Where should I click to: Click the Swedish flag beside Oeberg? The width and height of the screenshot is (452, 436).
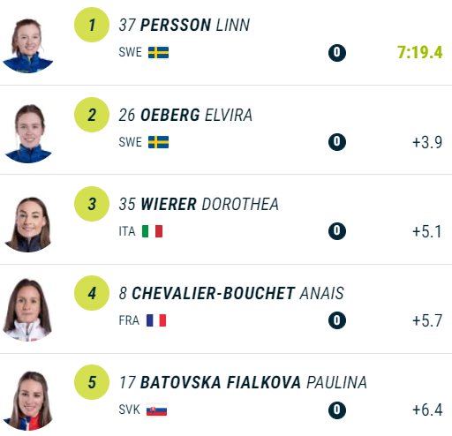point(158,142)
